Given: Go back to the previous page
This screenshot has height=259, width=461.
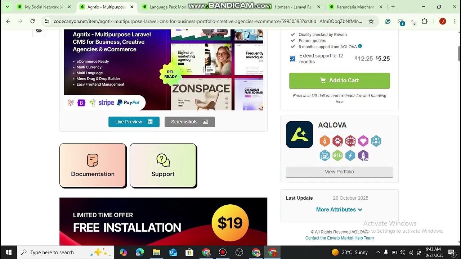Looking at the screenshot, I should (8, 21).
